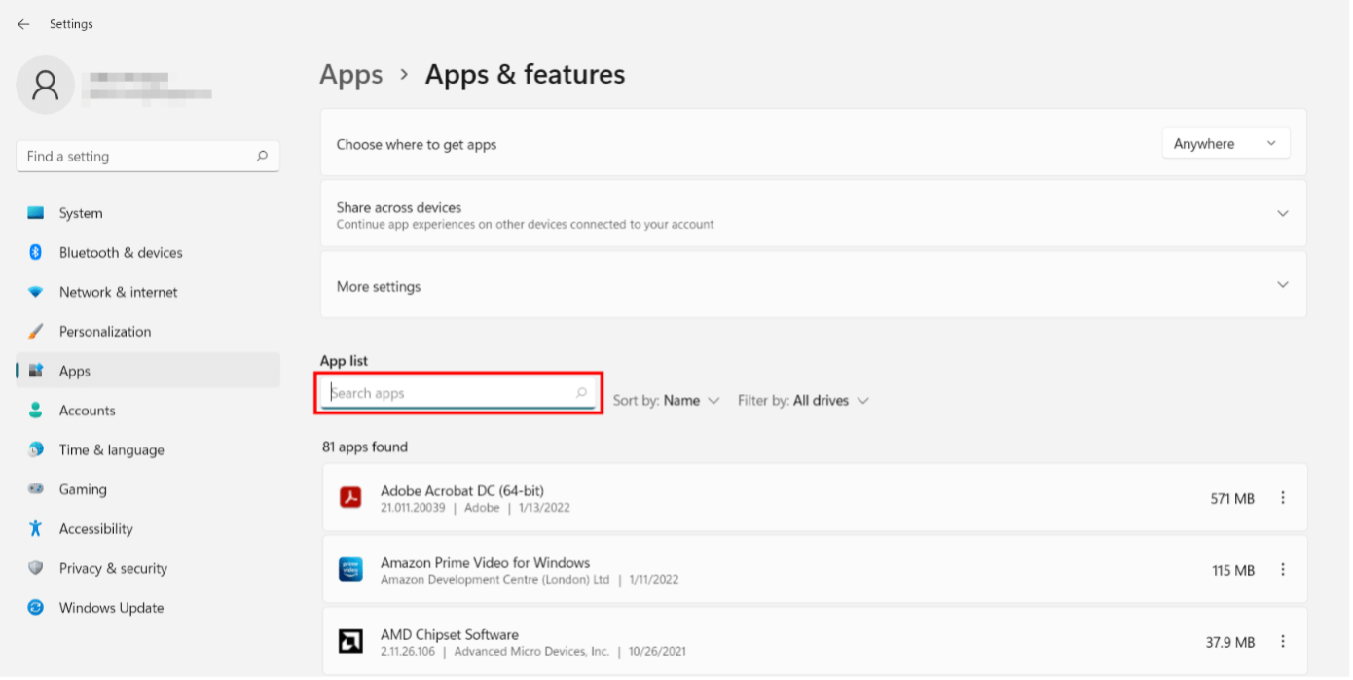Click the Accessibility icon in sidebar
1353x680 pixels.
coord(36,529)
